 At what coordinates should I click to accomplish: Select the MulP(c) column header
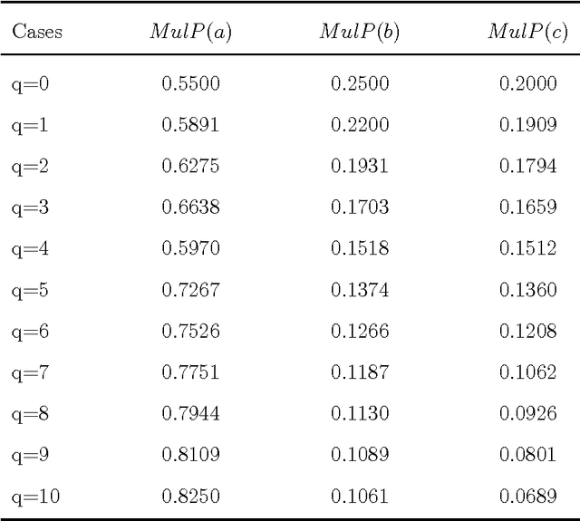coord(527,33)
